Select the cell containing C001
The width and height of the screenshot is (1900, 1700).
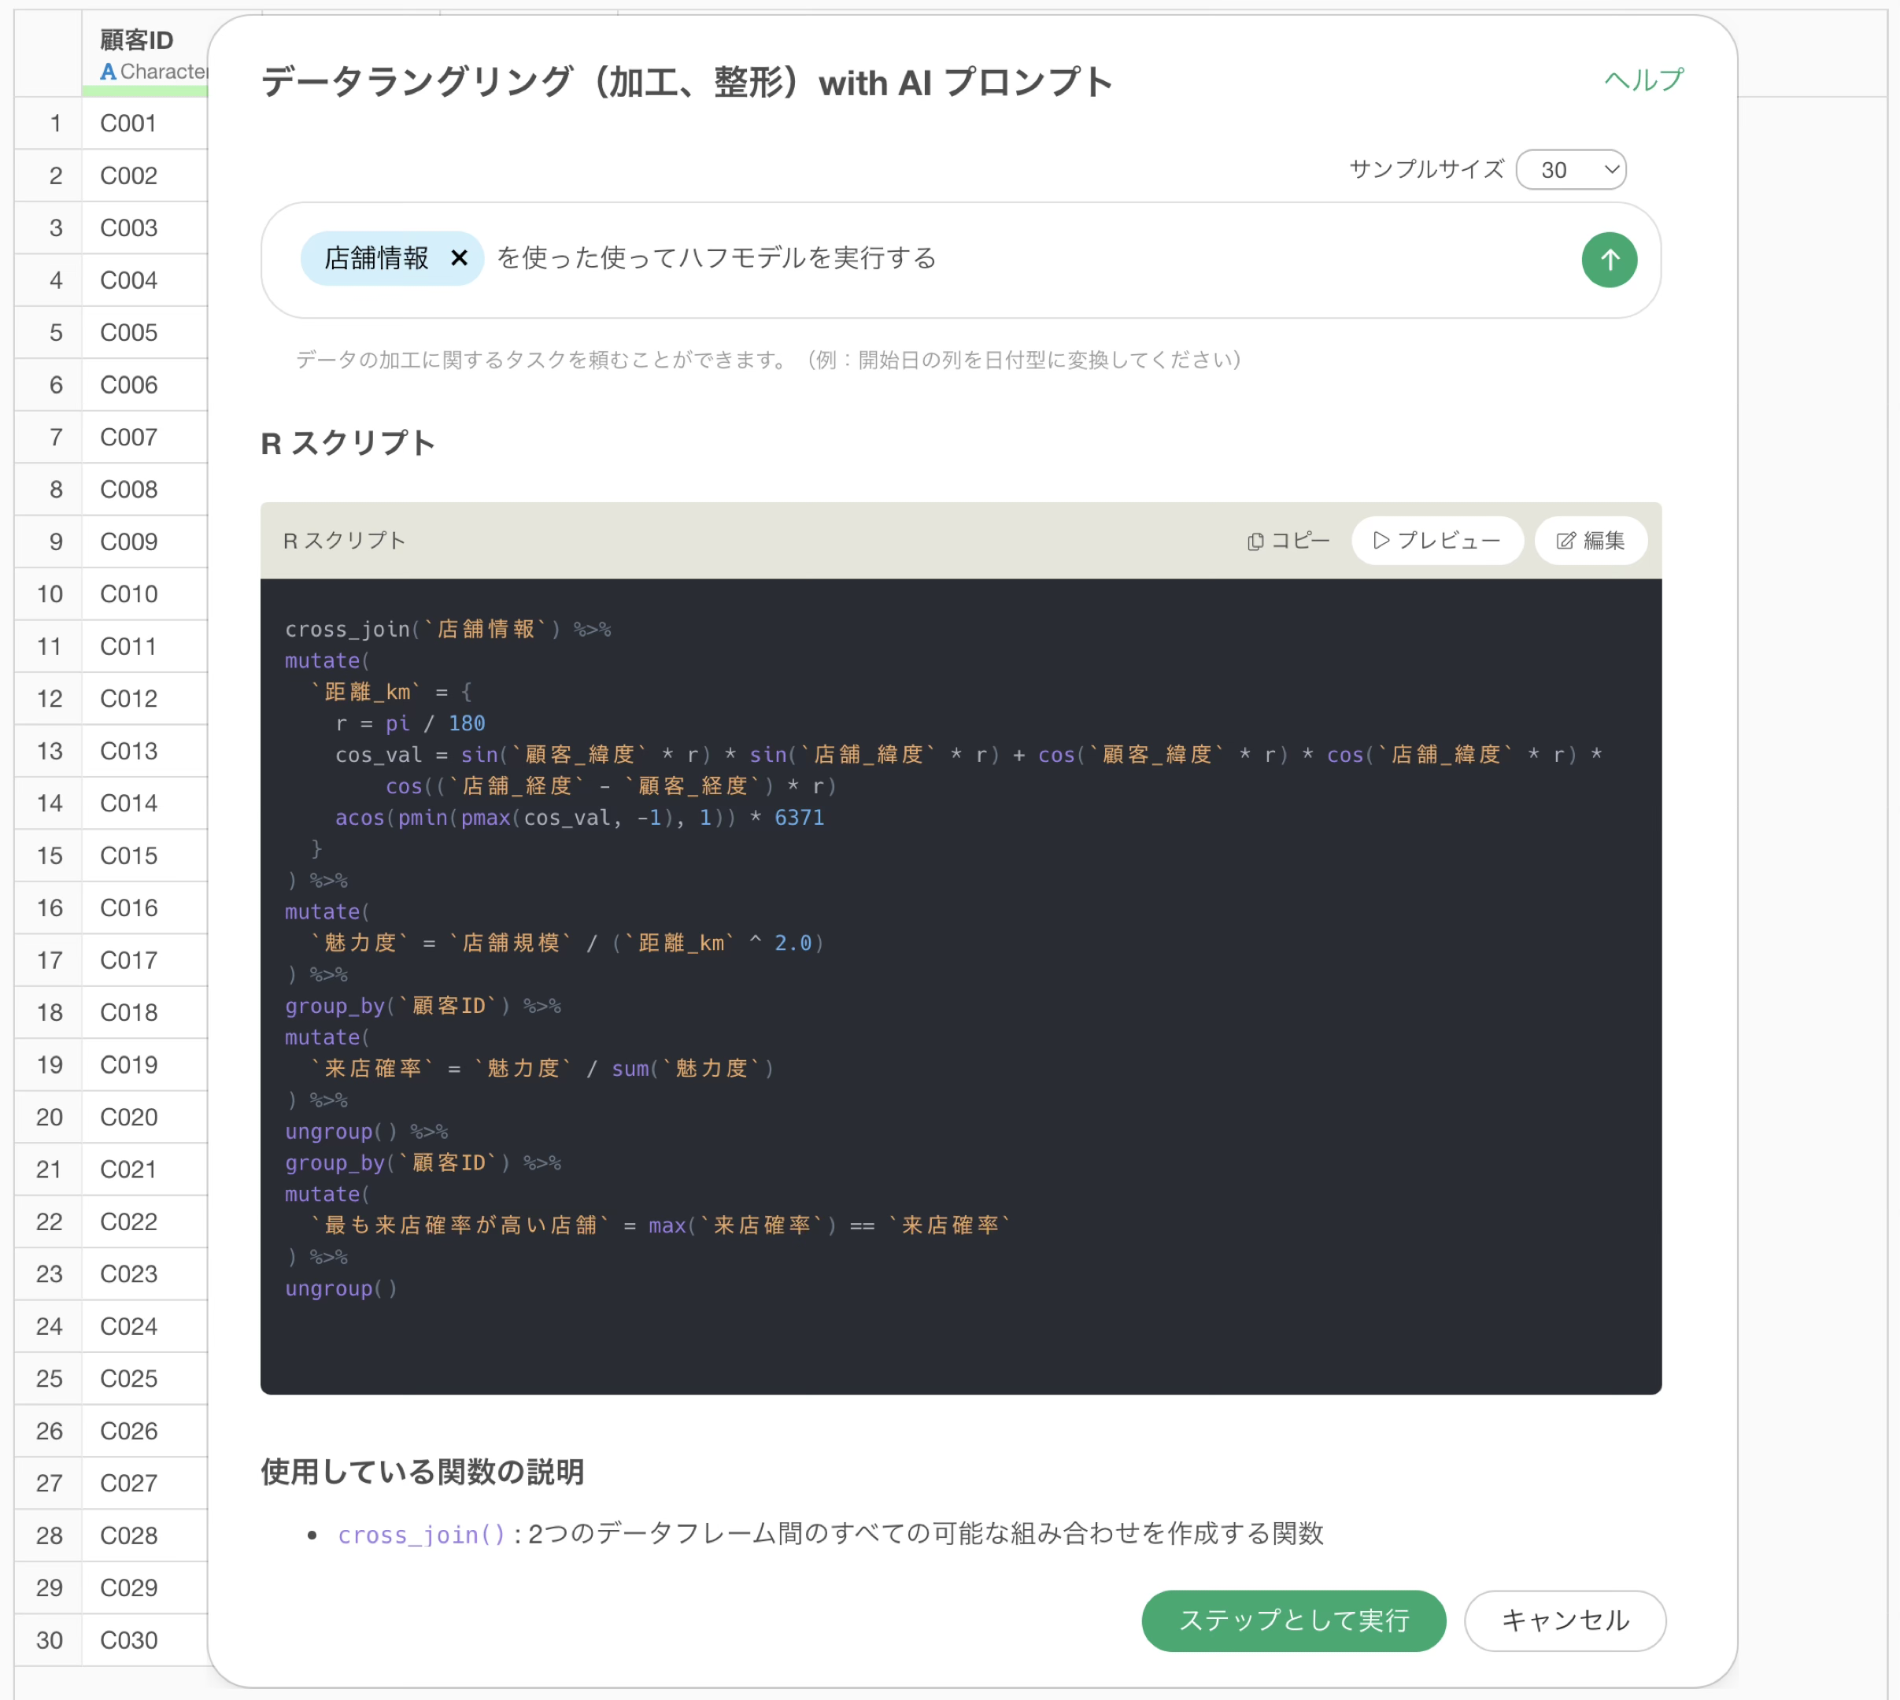[x=129, y=124]
